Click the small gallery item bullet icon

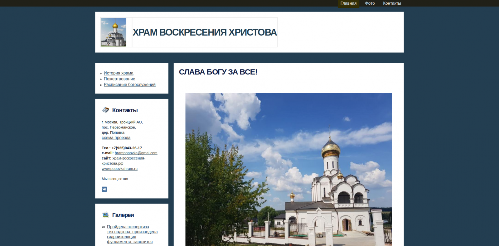104,227
